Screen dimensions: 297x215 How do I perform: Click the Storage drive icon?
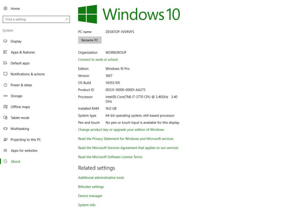tap(5, 96)
